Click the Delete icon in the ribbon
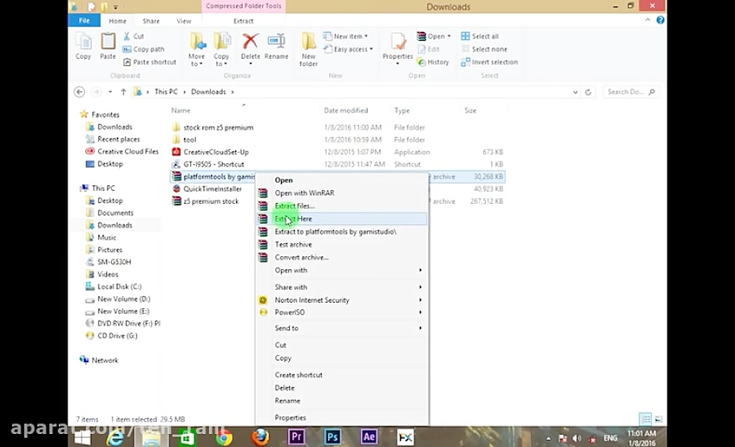The width and height of the screenshot is (735, 447). [x=250, y=46]
